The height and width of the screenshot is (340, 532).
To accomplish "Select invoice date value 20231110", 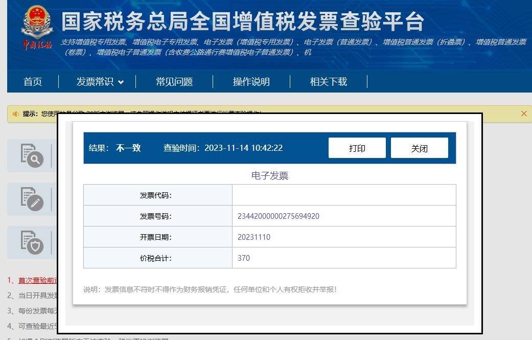I will point(254,237).
